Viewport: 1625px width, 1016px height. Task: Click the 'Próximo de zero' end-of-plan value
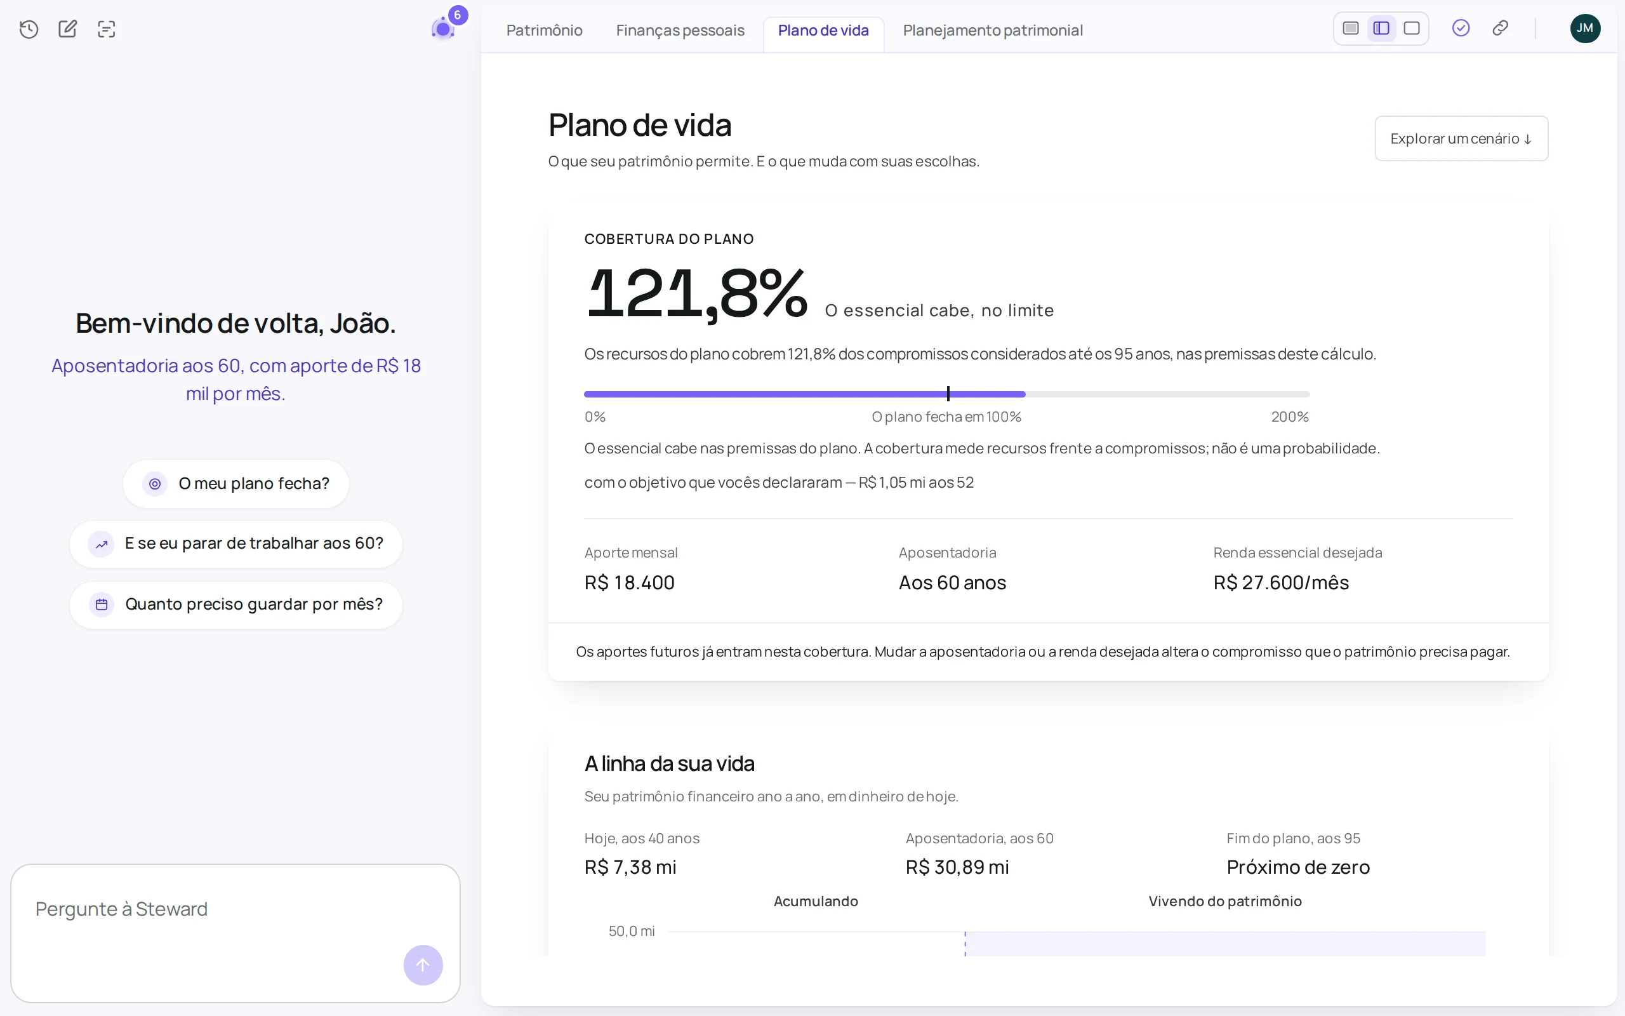(1298, 867)
